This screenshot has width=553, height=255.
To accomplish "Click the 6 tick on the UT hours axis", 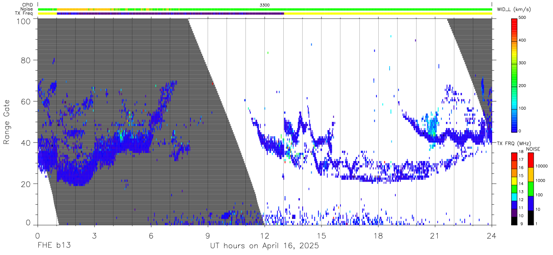I will coord(151,235).
